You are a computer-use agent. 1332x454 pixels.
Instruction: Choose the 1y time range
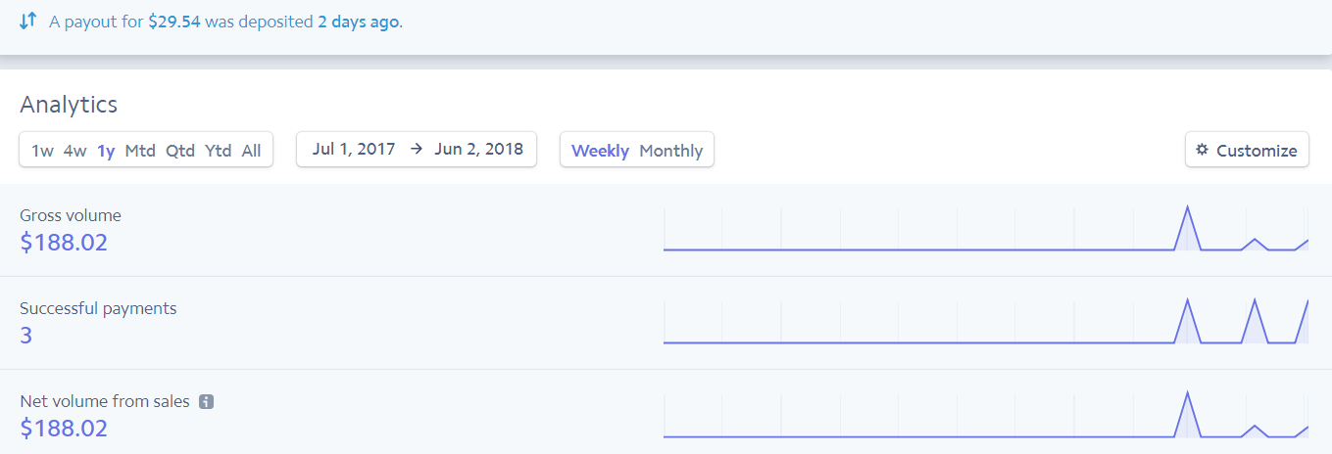[106, 151]
